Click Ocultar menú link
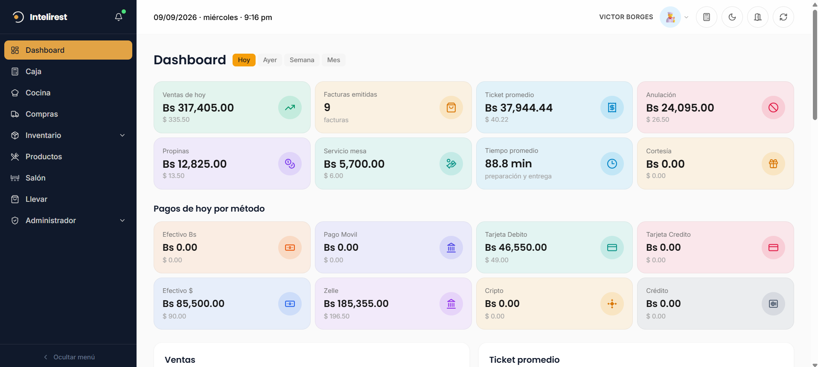This screenshot has height=367, width=818. click(x=69, y=357)
